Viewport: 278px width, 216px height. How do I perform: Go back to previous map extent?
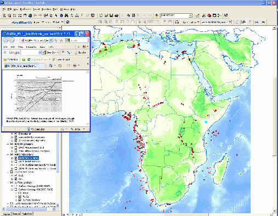[35, 16]
